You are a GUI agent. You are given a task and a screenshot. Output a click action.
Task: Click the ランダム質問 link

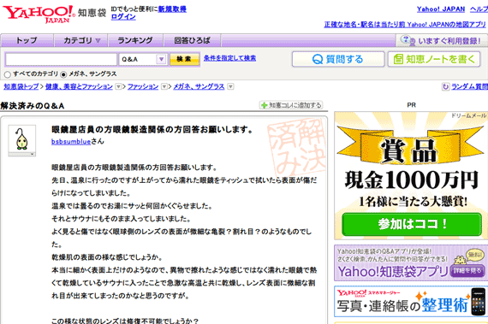tap(469, 86)
